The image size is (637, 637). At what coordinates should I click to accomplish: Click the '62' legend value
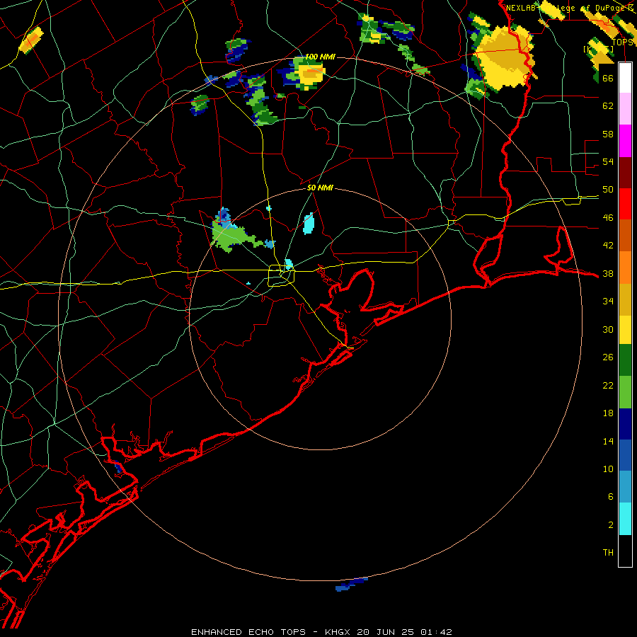click(608, 106)
